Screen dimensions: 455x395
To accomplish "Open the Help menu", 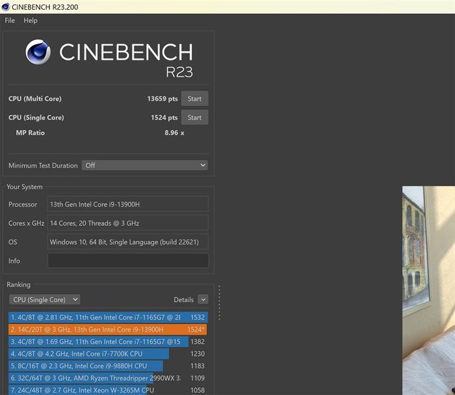I will pos(31,21).
